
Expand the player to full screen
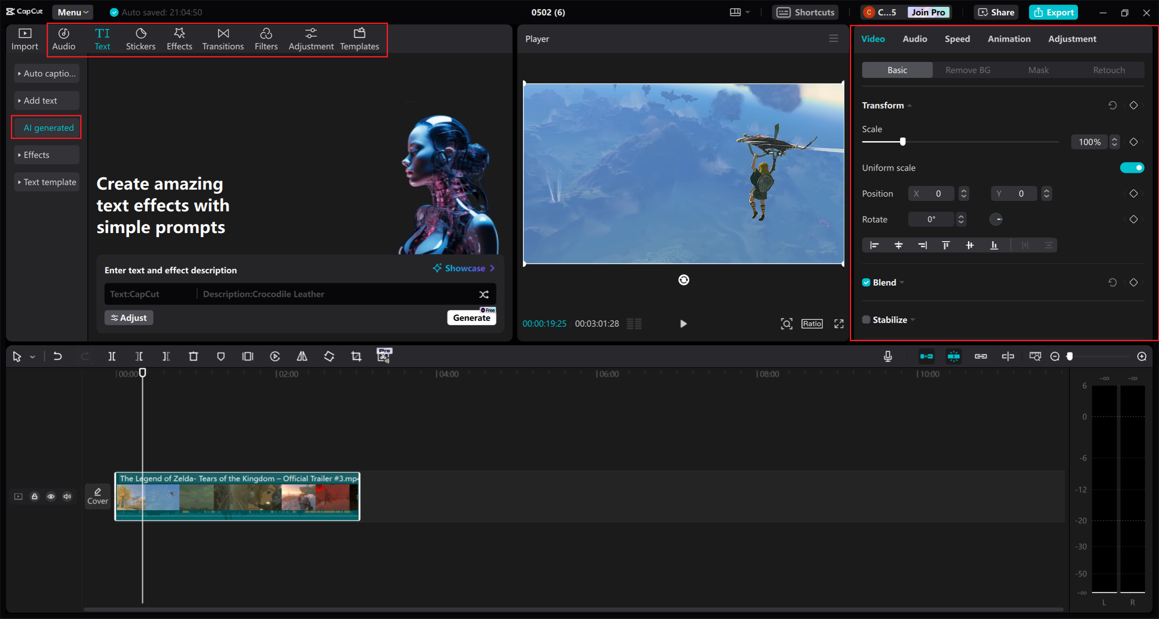click(x=838, y=324)
